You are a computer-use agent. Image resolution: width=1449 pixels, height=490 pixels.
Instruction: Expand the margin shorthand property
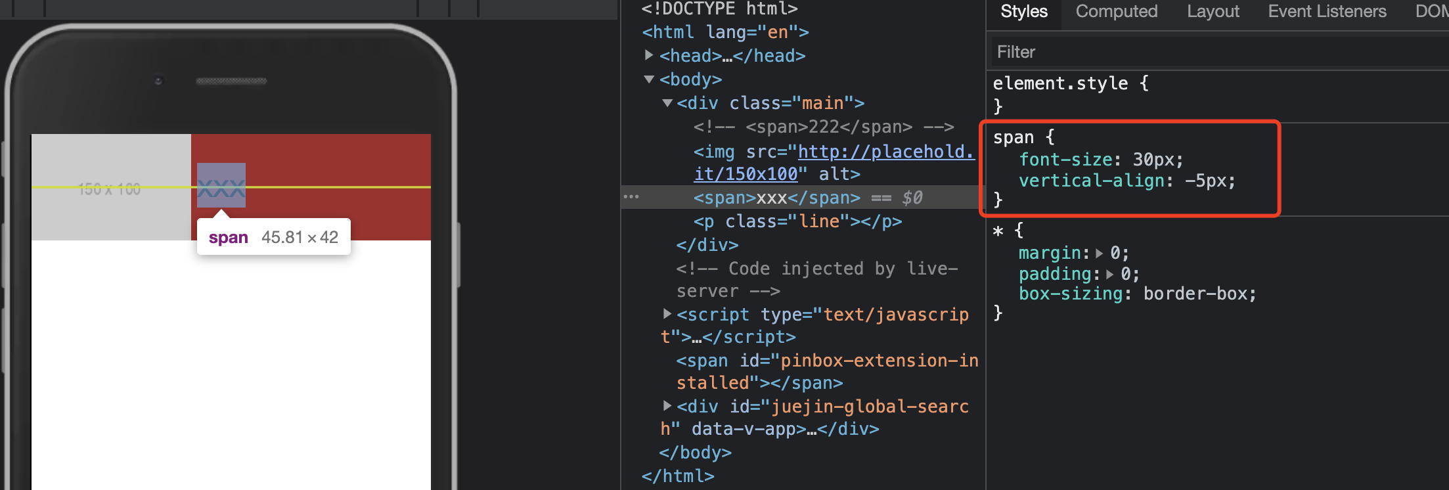click(1099, 254)
